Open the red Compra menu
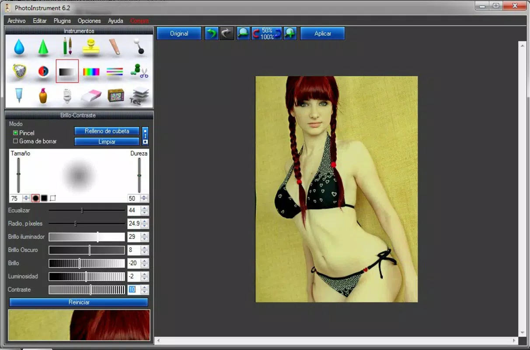Image resolution: width=530 pixels, height=350 pixels. coord(139,21)
